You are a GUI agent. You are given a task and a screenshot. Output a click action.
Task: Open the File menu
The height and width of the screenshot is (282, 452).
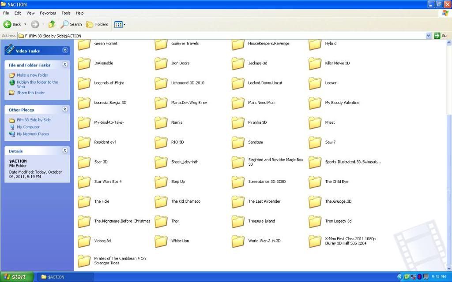click(6, 13)
